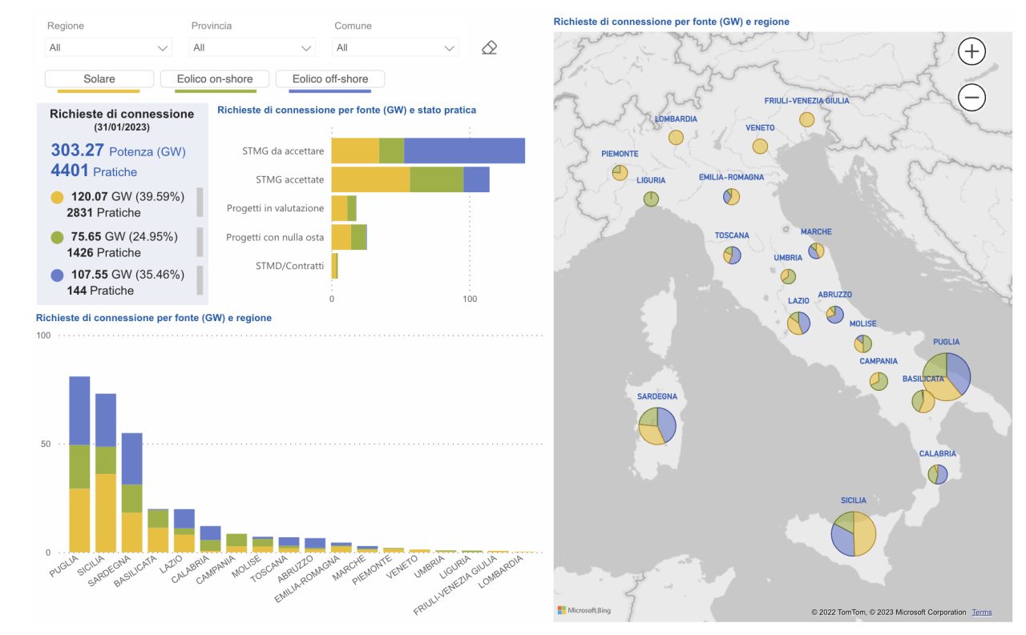This screenshot has width=1026, height=635.
Task: Click the green on-shore wind legend dot
Action: click(x=57, y=237)
